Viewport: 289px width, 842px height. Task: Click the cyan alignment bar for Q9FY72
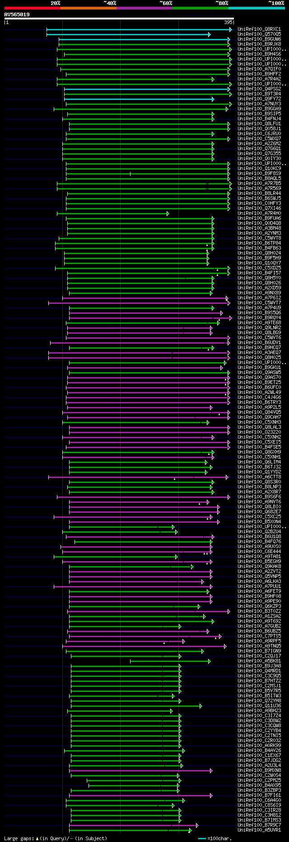coord(139,99)
